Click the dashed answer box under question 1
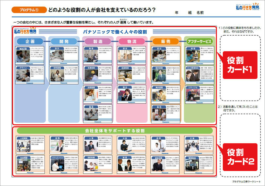Screen dimensions: 265x186 240,68
